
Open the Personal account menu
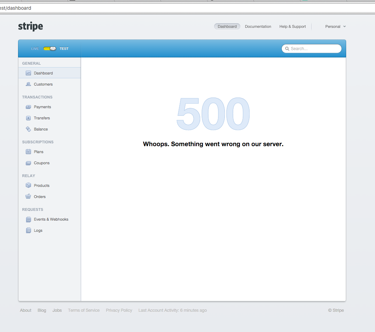[x=335, y=26]
